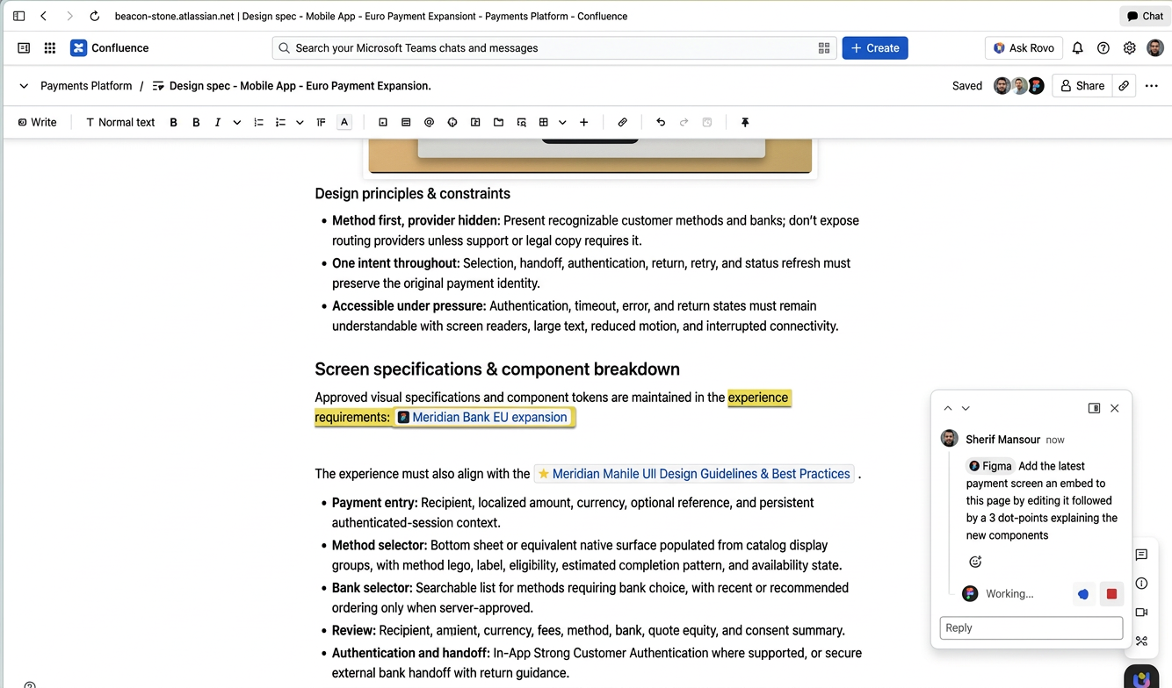The width and height of the screenshot is (1172, 688).
Task: Click the plus icon to insert elements
Action: [x=583, y=122]
